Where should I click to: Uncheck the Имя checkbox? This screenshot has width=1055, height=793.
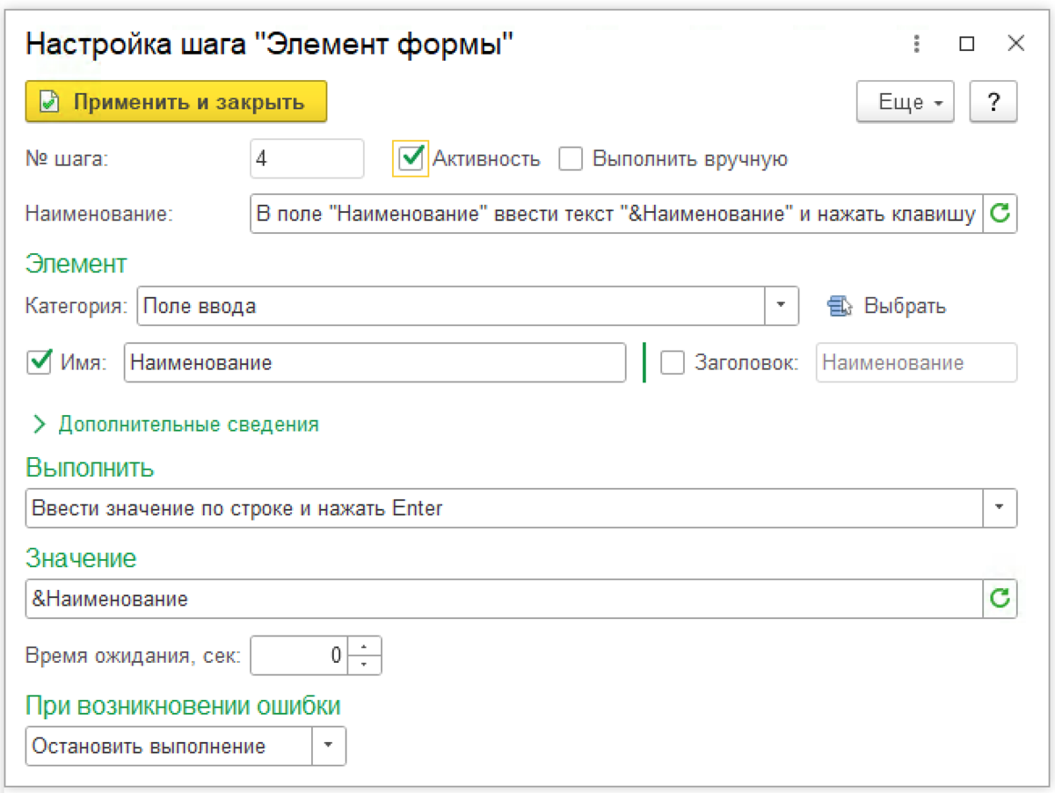point(39,362)
